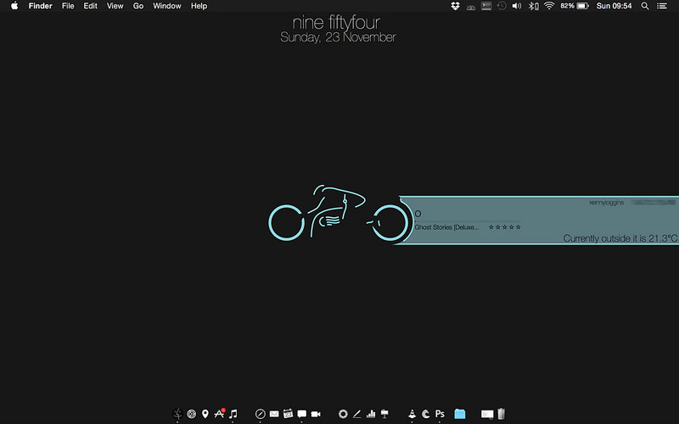This screenshot has height=424, width=679.
Task: Launch Pages pen icon in dock
Action: coord(356,414)
